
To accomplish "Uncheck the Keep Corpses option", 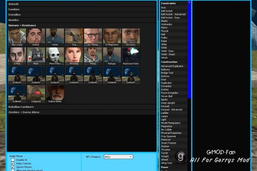I will click(13, 163).
